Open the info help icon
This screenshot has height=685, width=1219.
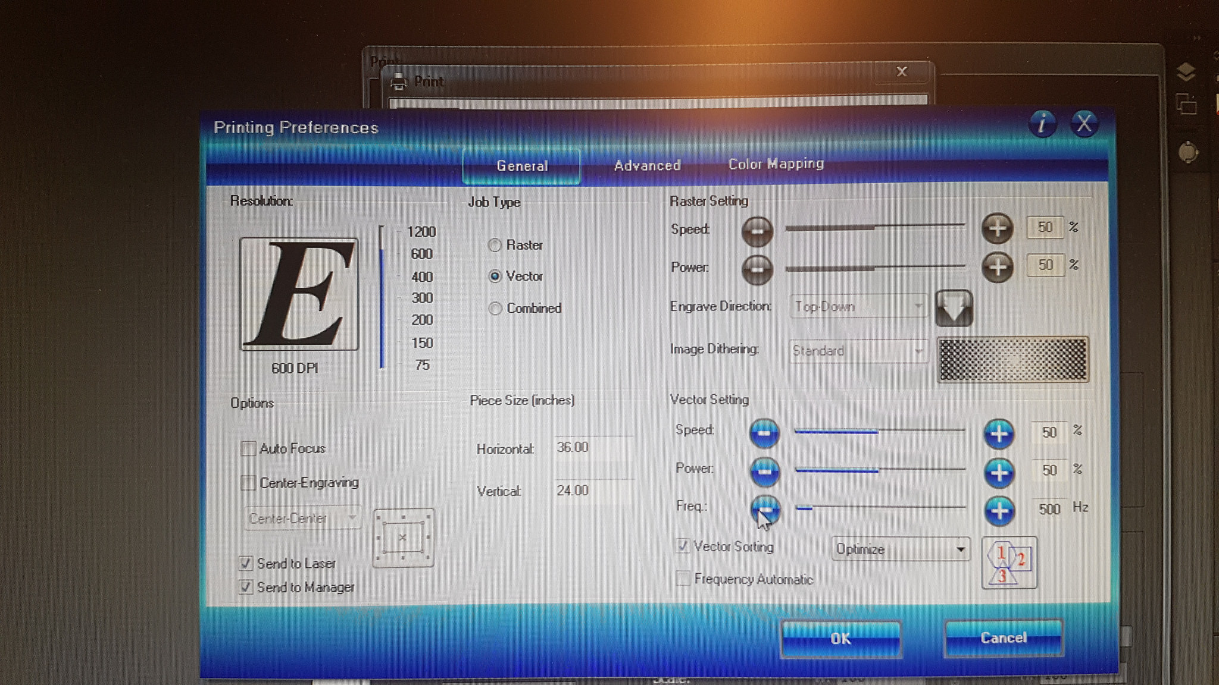tap(1042, 124)
